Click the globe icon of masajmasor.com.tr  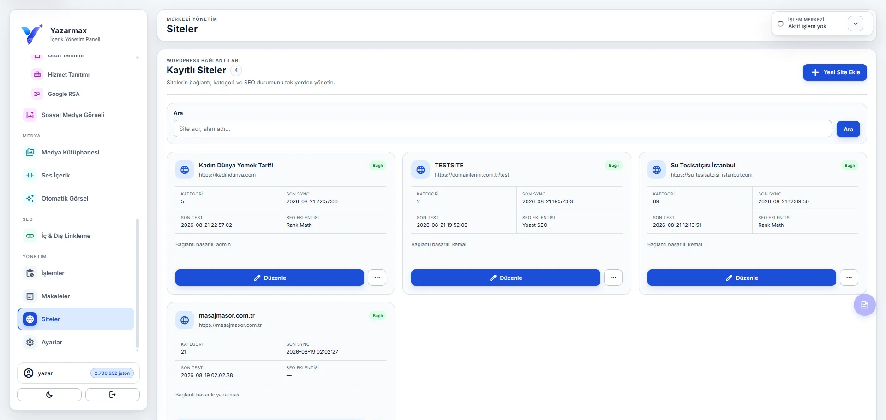(185, 320)
